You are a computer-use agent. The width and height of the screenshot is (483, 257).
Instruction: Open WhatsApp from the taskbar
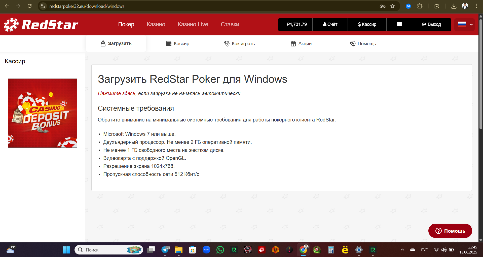click(x=220, y=250)
